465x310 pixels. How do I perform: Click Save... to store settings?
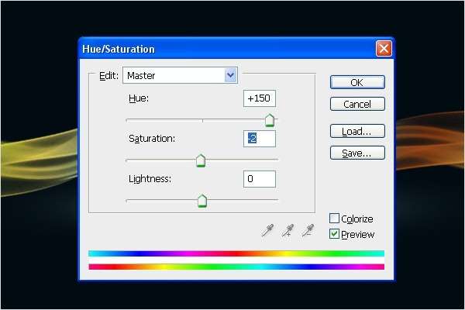(x=357, y=153)
